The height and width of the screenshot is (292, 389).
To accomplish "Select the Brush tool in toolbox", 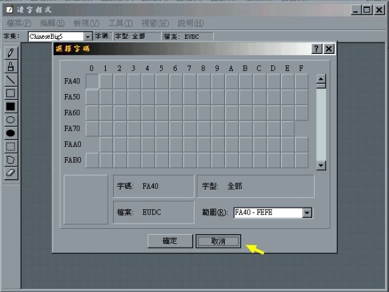I will pyautogui.click(x=11, y=66).
